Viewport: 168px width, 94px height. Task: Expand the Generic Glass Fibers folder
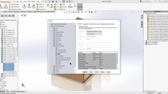click(x=52, y=66)
